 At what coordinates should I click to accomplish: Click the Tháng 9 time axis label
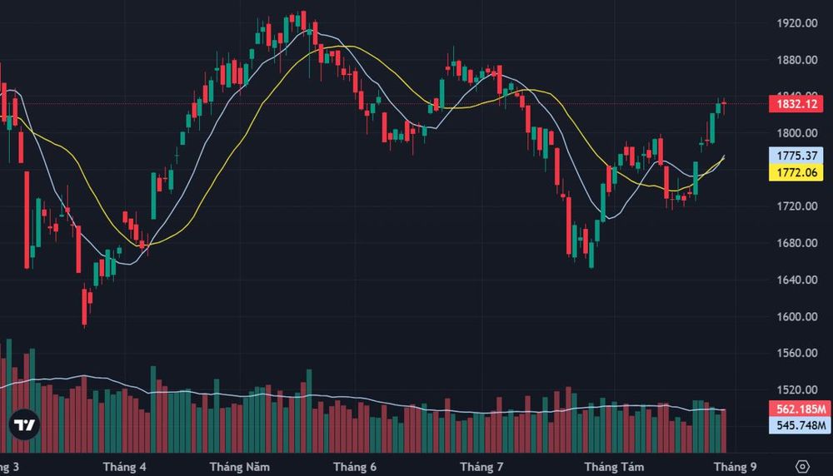(736, 467)
